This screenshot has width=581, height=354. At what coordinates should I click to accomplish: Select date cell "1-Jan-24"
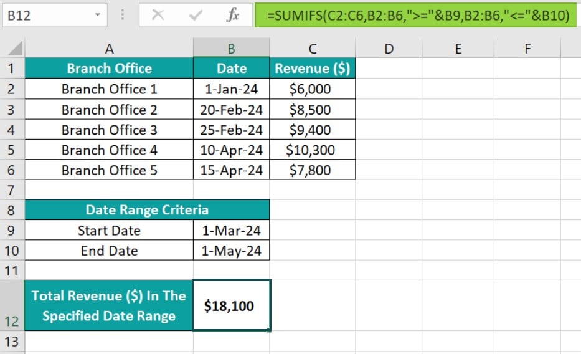point(231,89)
